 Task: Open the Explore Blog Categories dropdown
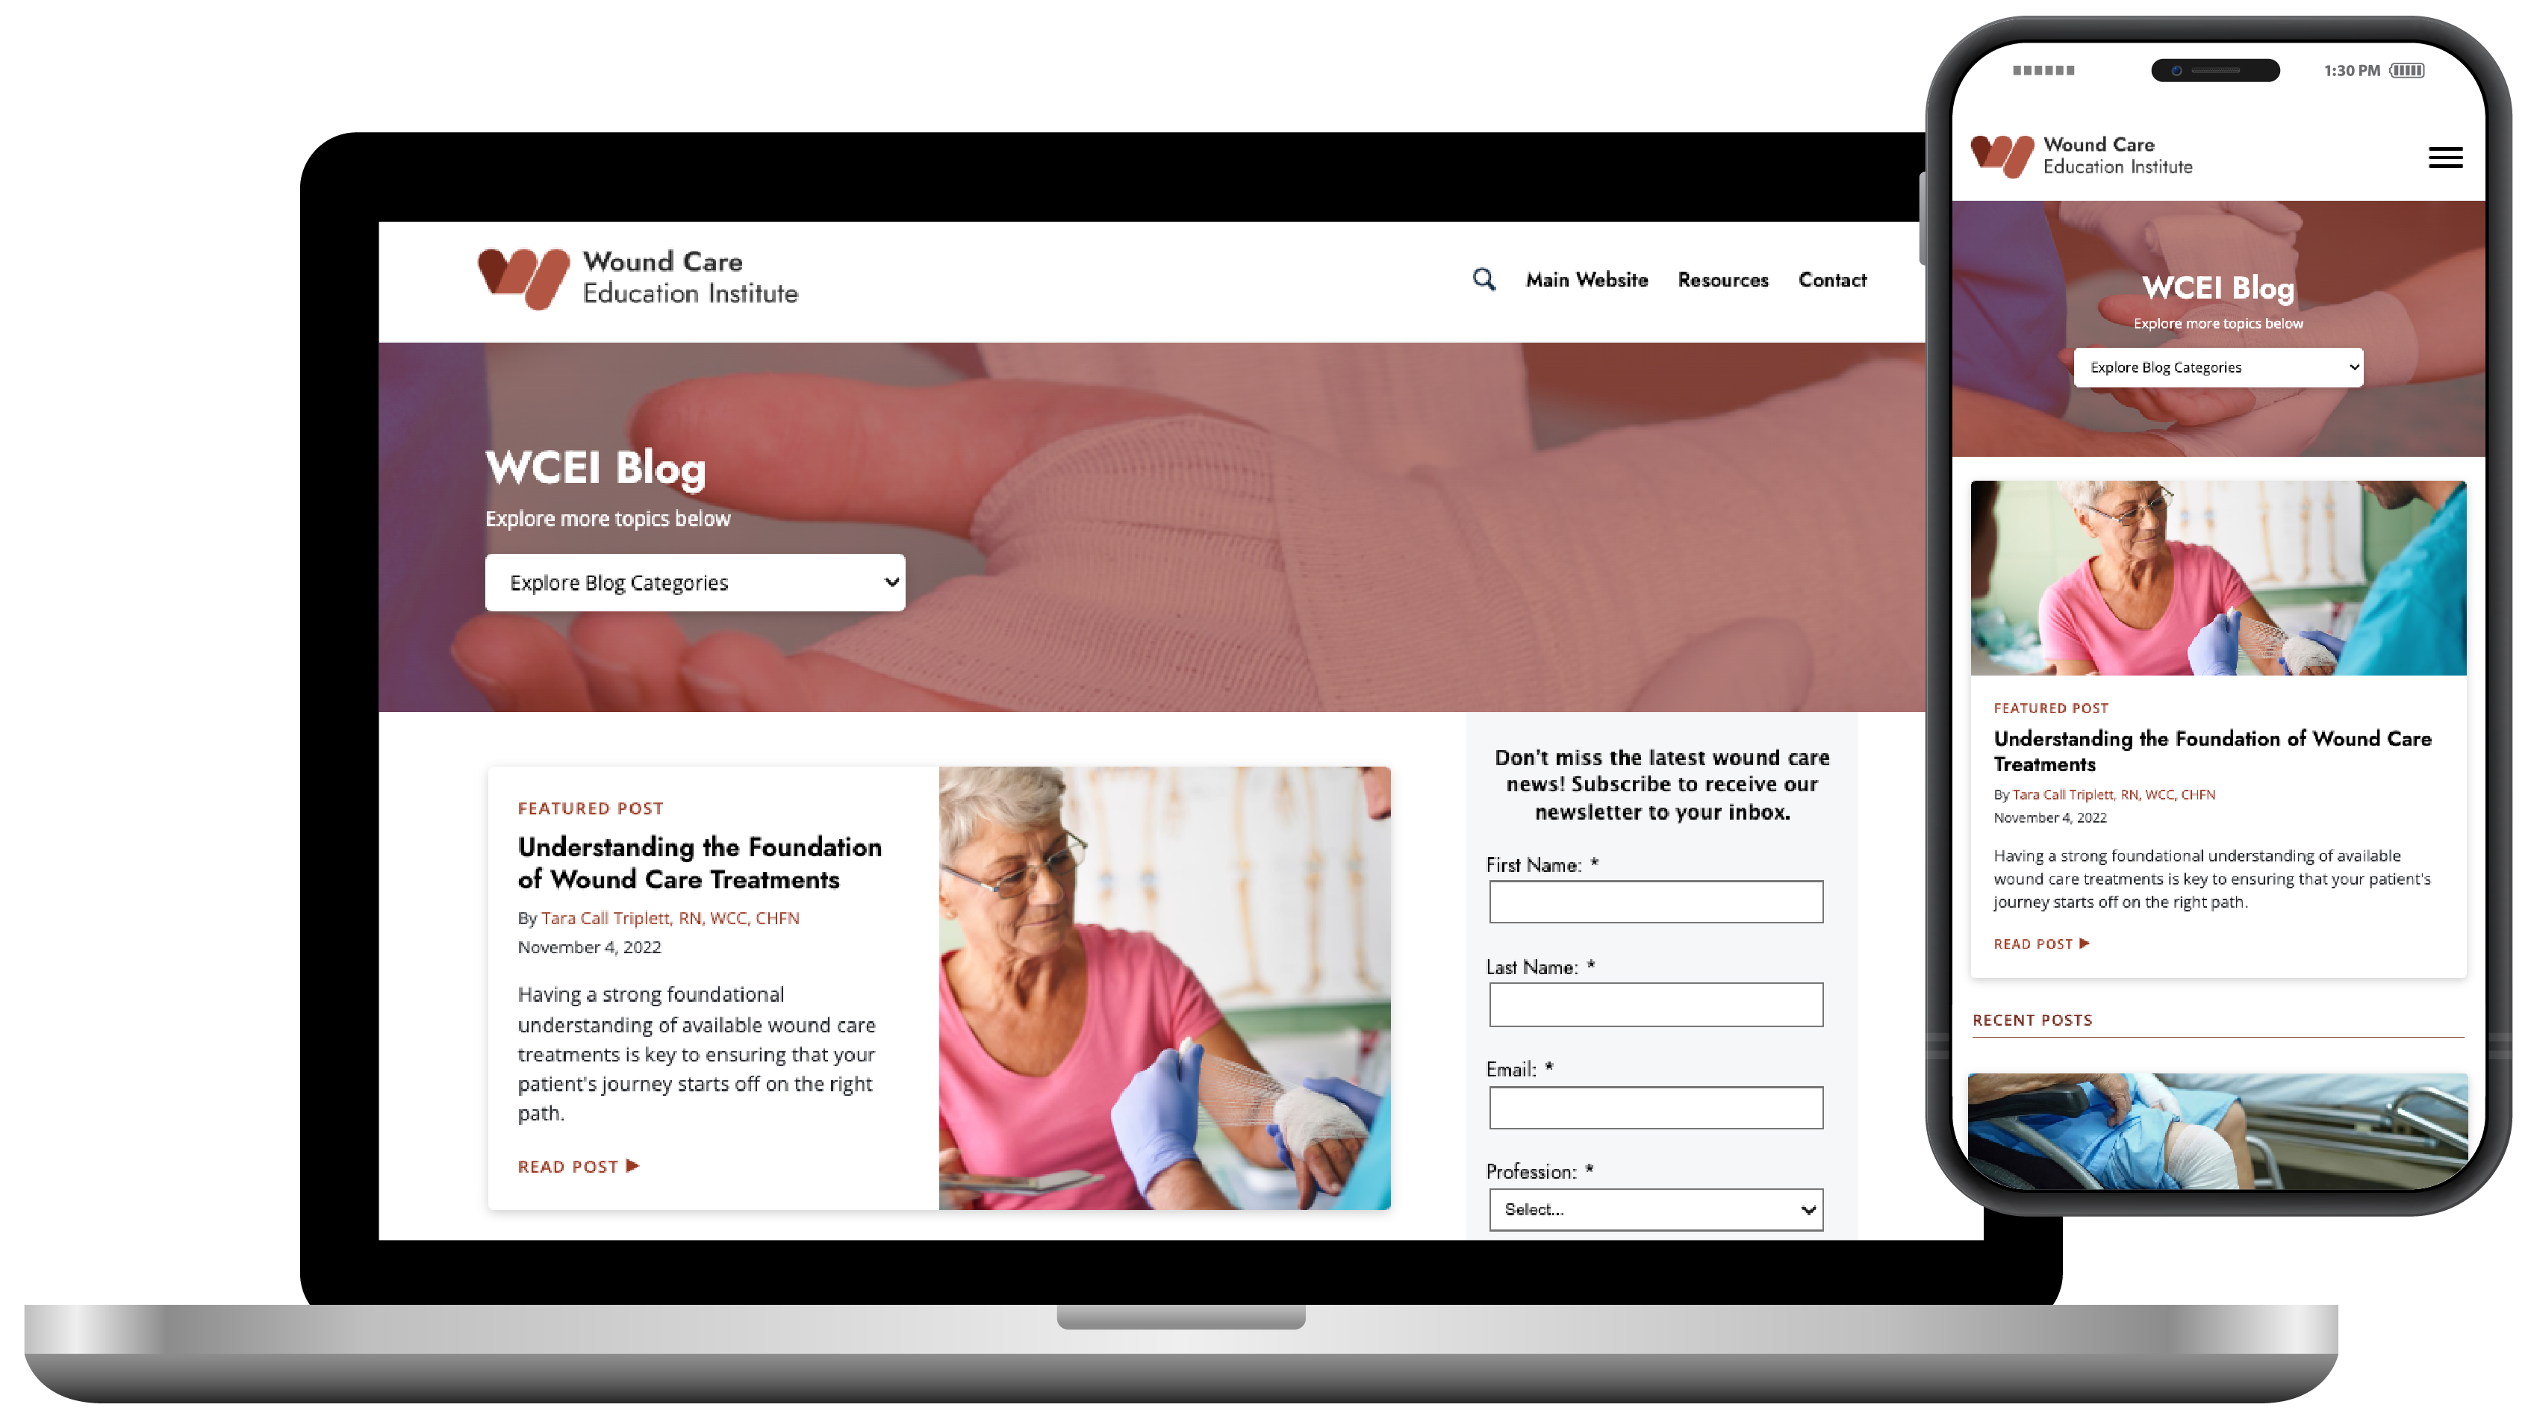tap(695, 582)
